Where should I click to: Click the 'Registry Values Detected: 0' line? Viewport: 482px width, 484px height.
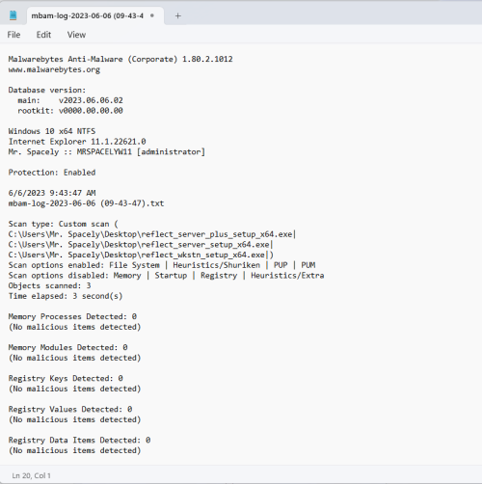[70, 409]
